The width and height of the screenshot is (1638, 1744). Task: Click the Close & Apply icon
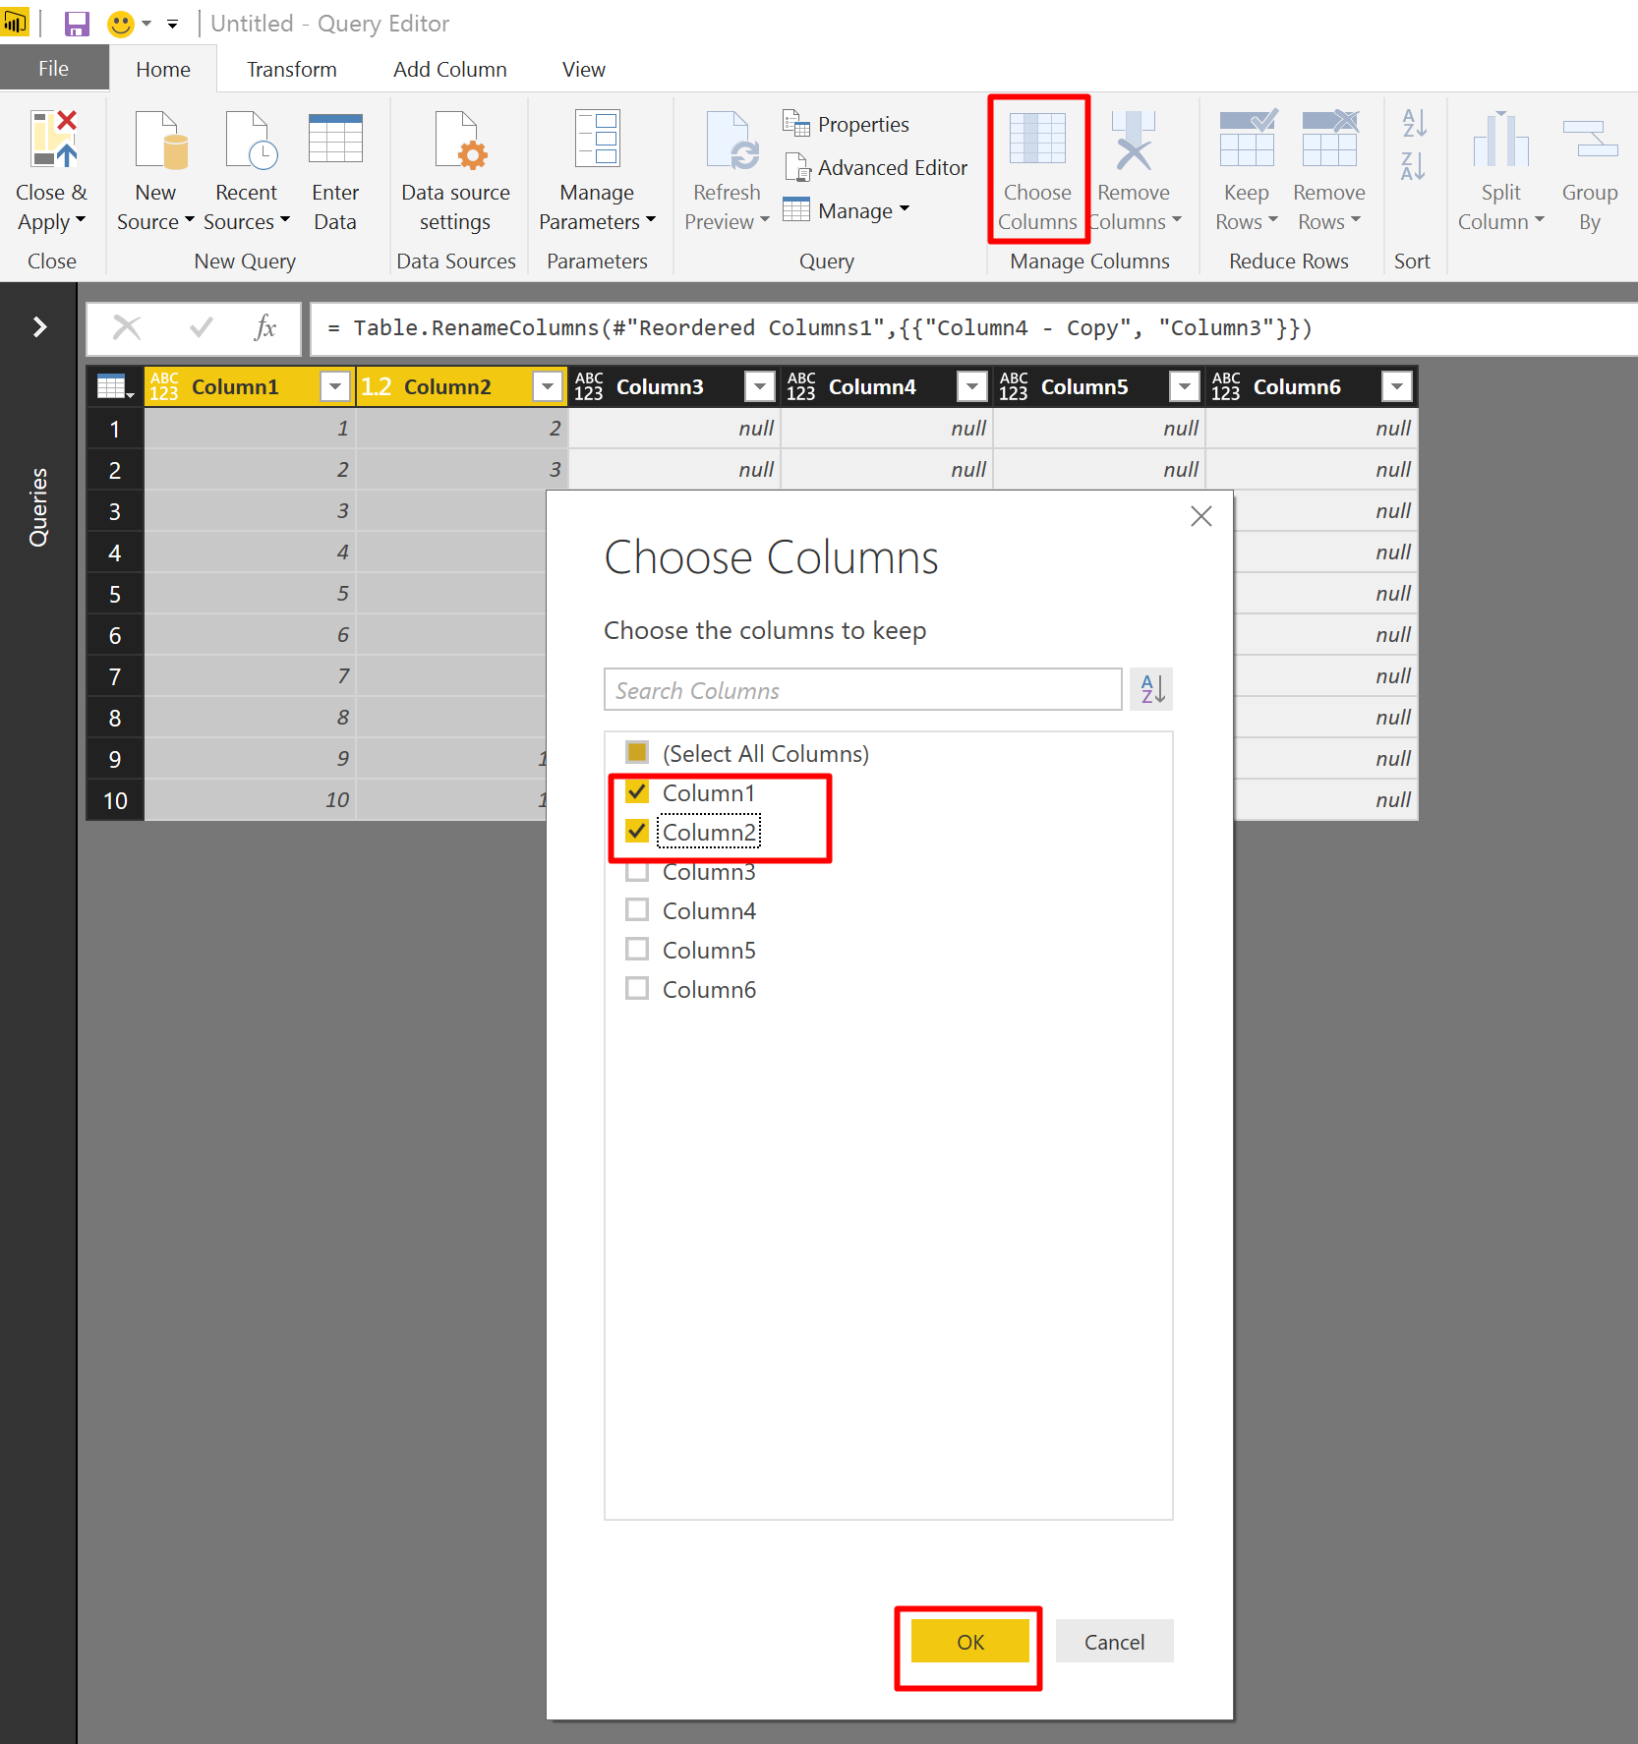(x=53, y=140)
